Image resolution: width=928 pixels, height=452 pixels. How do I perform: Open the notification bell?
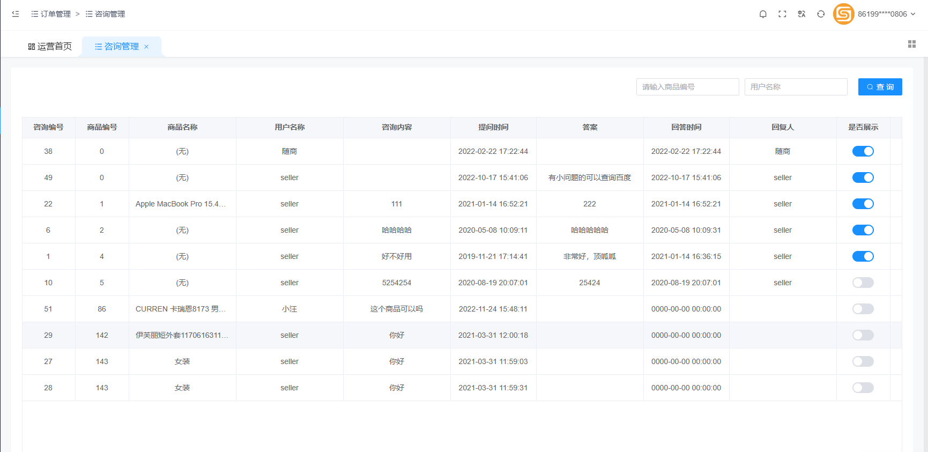tap(763, 14)
